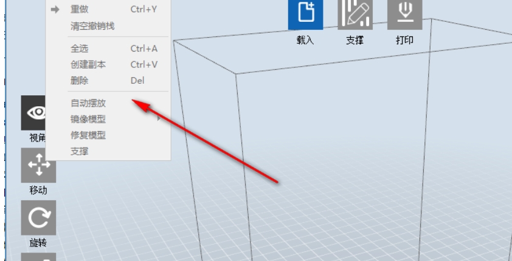Click 镜像模型 mirror model entry
Viewport: 512px width, 261px height.
88,119
